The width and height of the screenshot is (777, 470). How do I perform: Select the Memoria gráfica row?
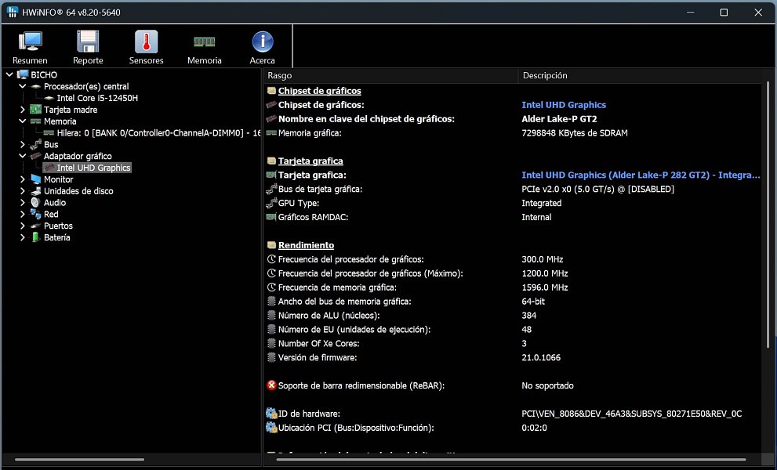(x=514, y=133)
